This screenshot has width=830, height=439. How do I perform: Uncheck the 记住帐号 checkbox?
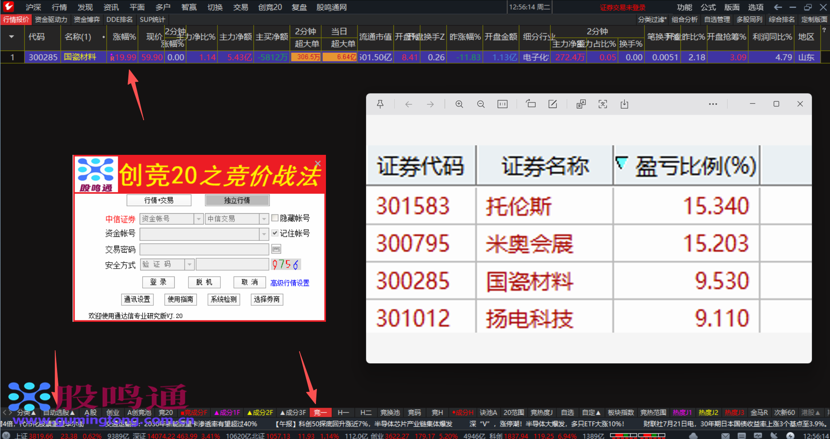[275, 233]
